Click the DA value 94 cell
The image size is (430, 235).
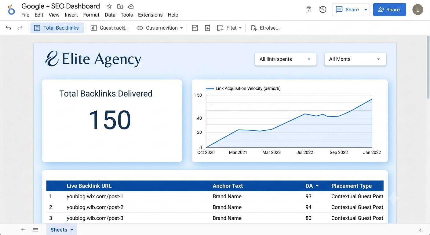click(x=308, y=207)
